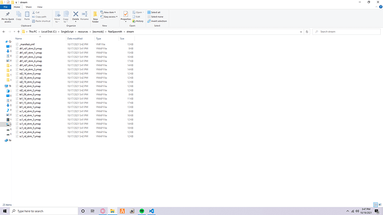This screenshot has width=383, height=215.
Task: Click Copy path in the ribbon
Action: 39,17
